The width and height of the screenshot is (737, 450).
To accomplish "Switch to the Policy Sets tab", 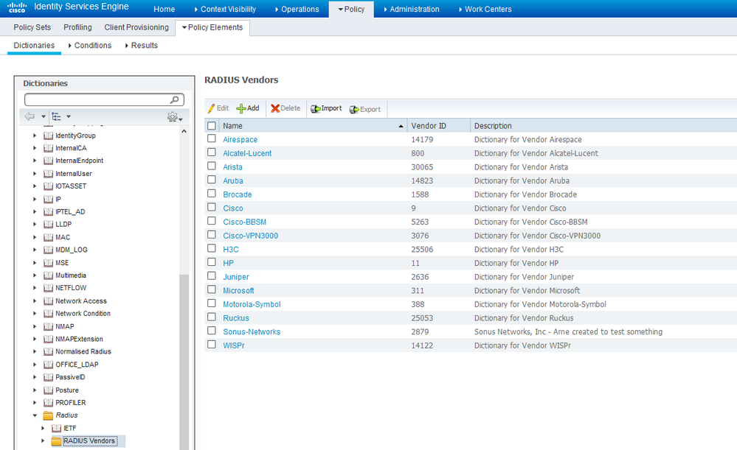I will click(32, 27).
